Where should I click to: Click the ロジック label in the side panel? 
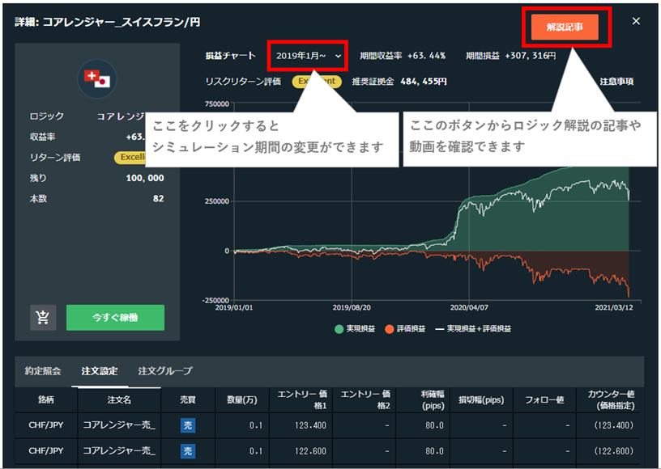point(47,116)
